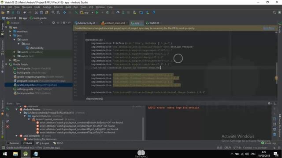Click the Sync Now link in banner
Image resolution: width=282 pixels, height=158 pixels.
[269, 28]
